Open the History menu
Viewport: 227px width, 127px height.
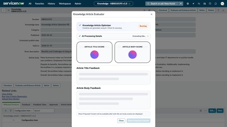(51, 4)
